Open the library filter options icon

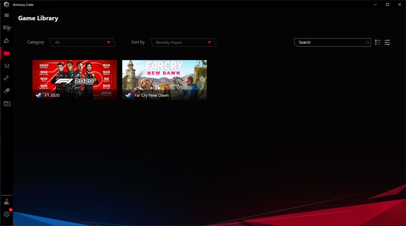point(387,42)
